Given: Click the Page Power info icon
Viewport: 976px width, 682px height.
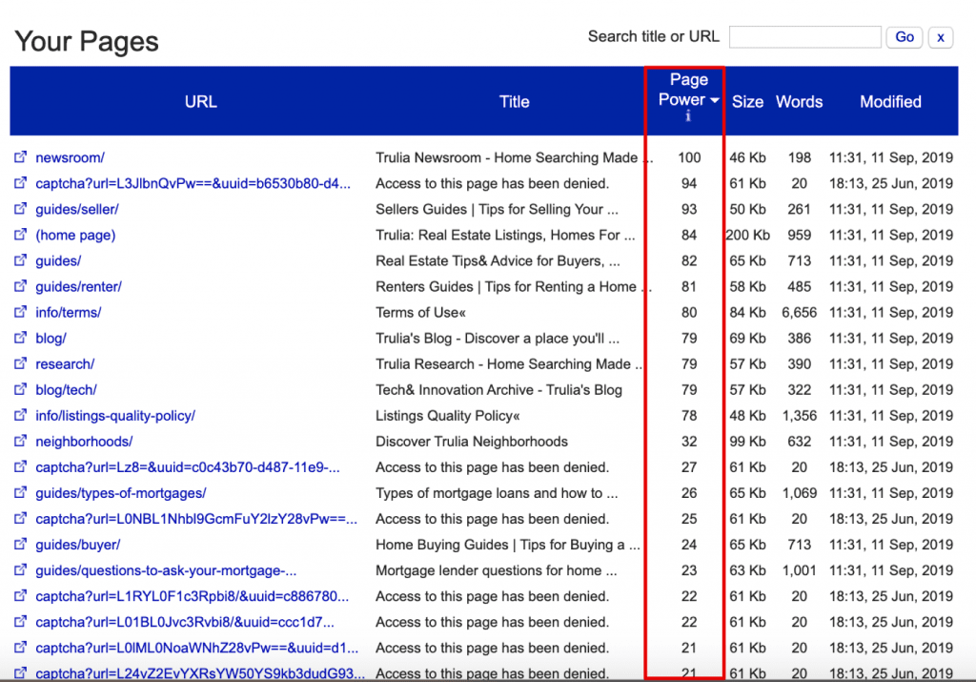Looking at the screenshot, I should pyautogui.click(x=688, y=115).
